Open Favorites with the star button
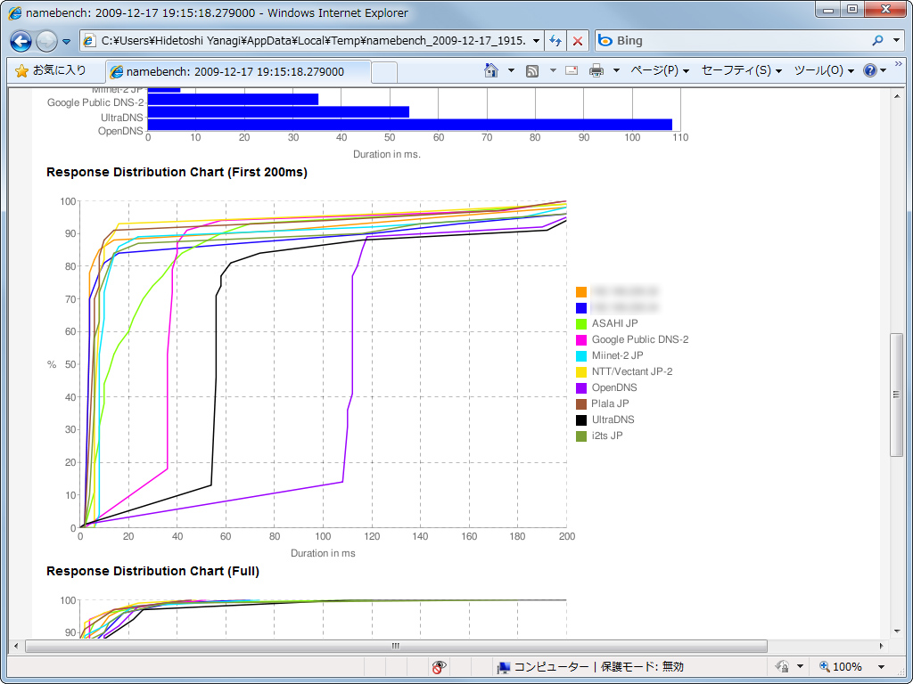 click(x=51, y=71)
